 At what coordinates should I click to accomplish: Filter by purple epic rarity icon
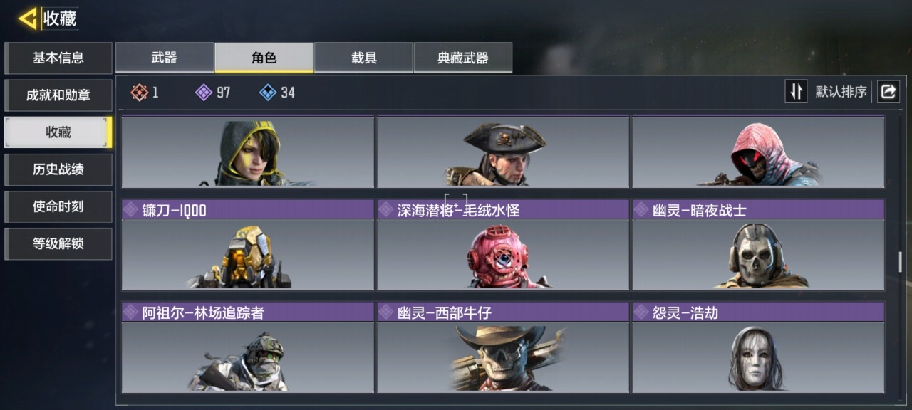[204, 92]
